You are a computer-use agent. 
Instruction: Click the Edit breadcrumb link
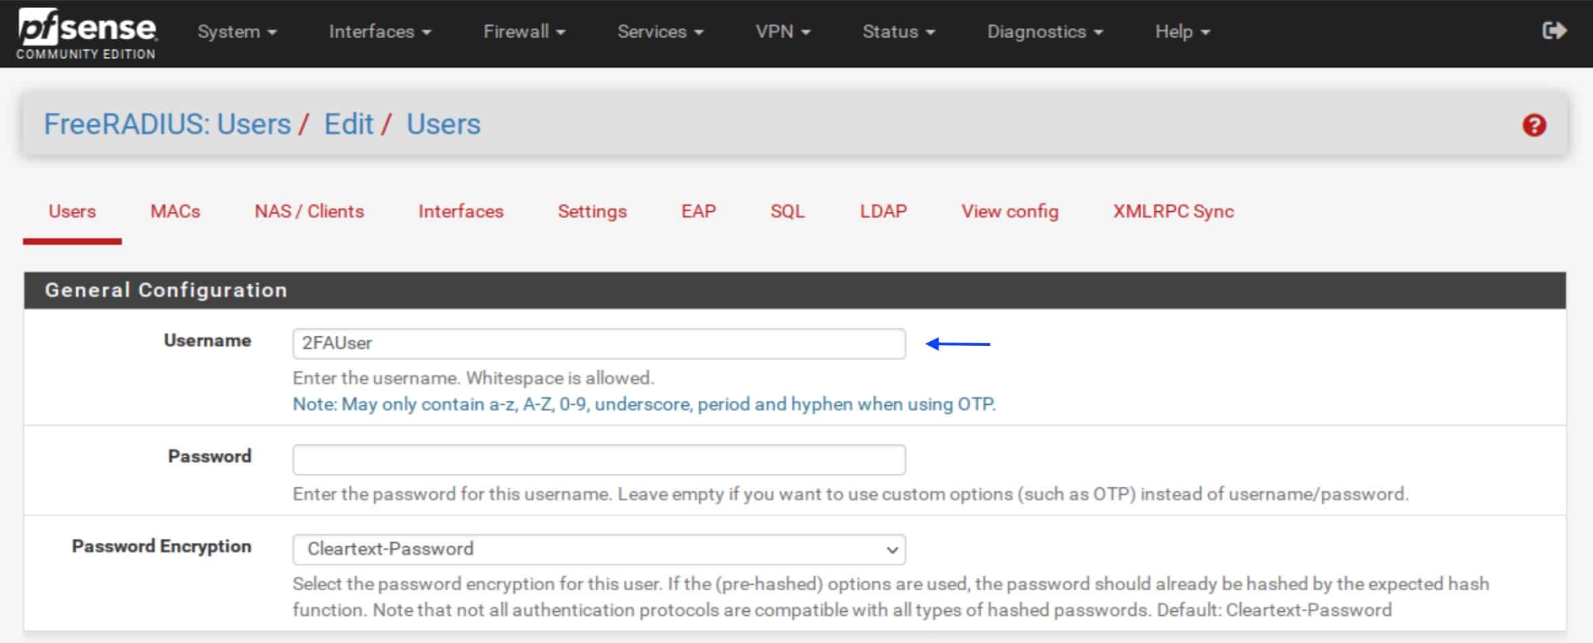pyautogui.click(x=349, y=125)
